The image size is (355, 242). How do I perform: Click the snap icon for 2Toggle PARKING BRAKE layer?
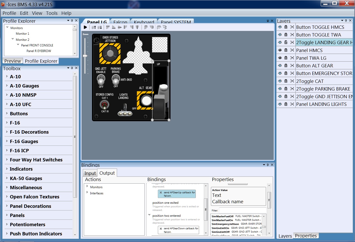coord(292,89)
